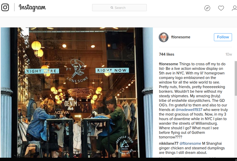
Task: Open the Explore compass icon
Action: click(207, 8)
